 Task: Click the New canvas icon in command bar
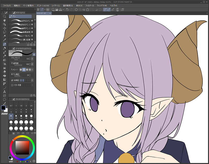click(x=53, y=10)
